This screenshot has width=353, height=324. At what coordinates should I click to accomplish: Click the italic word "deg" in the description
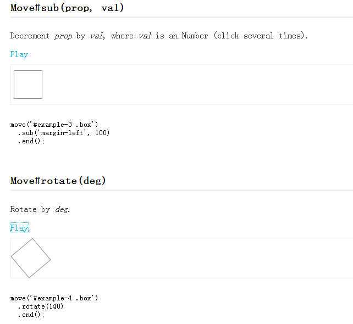62,210
